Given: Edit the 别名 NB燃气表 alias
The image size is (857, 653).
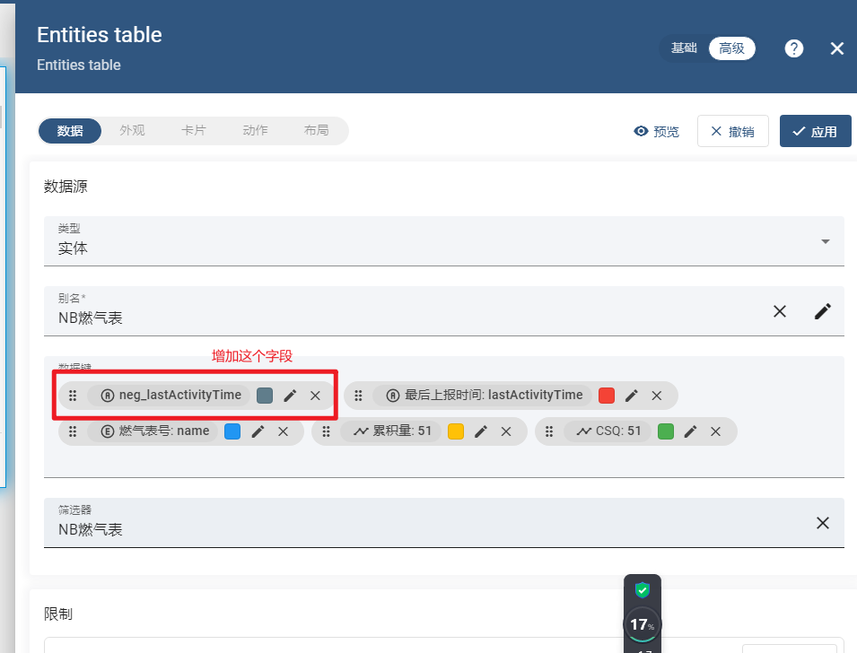Looking at the screenshot, I should (823, 311).
